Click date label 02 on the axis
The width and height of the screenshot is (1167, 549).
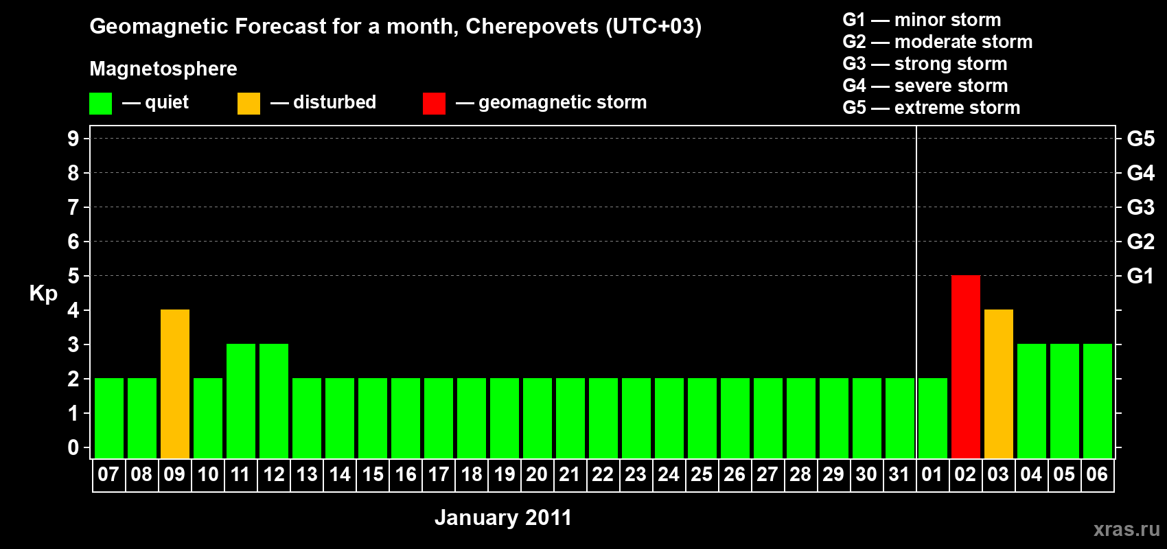(965, 474)
